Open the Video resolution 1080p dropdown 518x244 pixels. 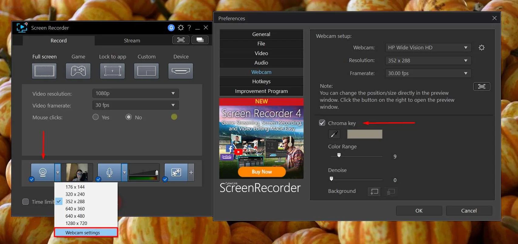(x=136, y=93)
